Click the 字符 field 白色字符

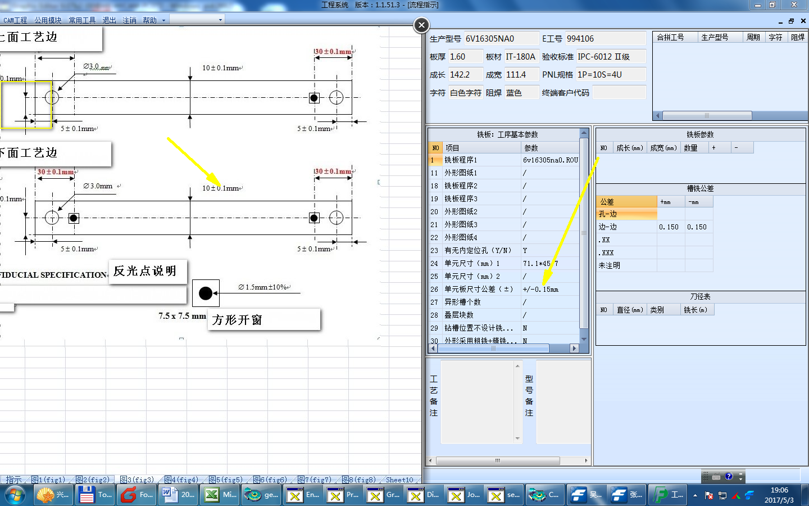coord(465,93)
